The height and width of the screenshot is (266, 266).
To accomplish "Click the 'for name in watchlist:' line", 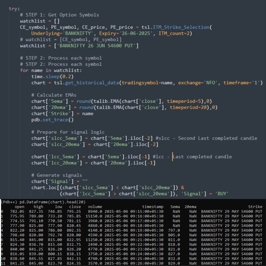I will click(x=51, y=70).
